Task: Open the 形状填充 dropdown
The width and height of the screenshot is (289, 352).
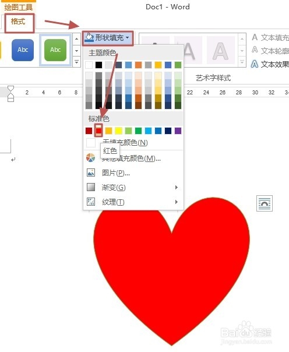Action: click(108, 38)
